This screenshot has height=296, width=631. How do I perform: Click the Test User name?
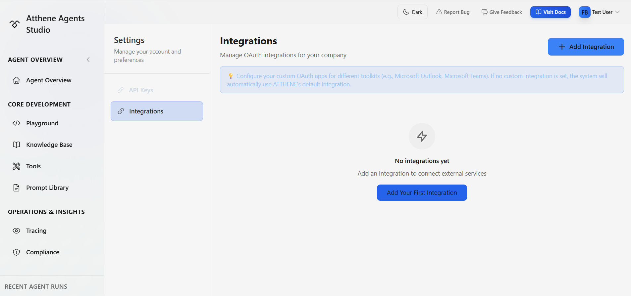point(602,12)
